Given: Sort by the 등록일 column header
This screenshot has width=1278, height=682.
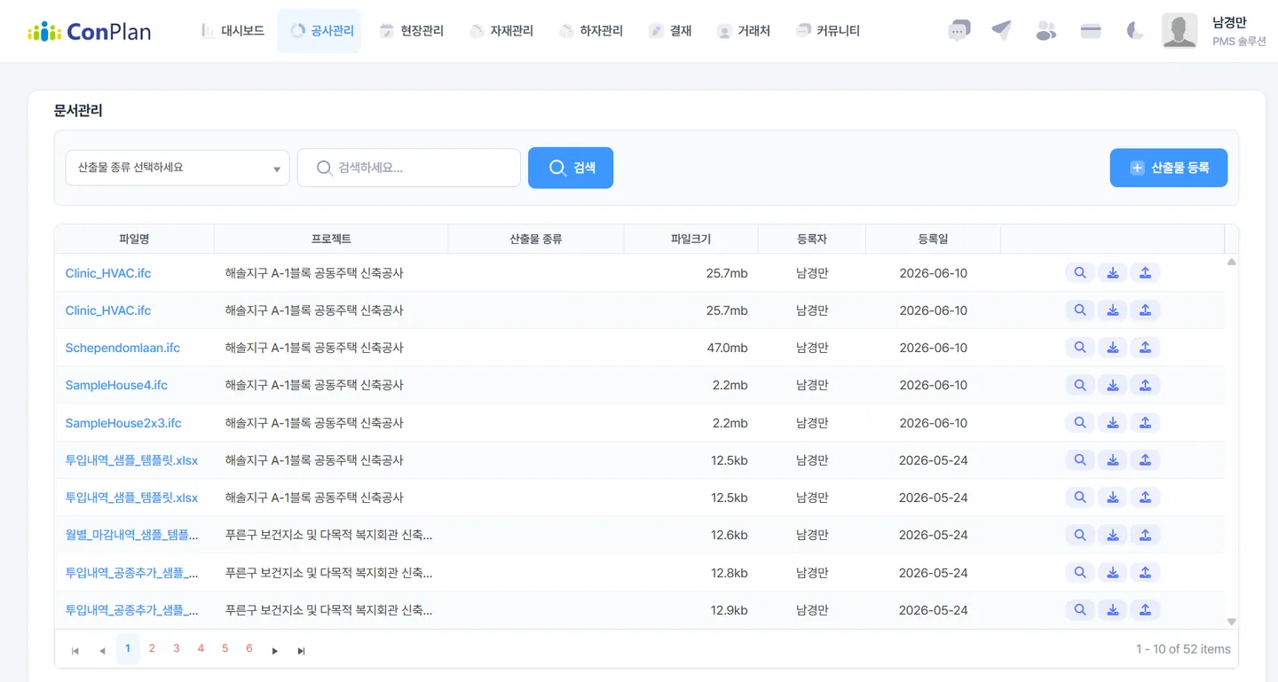Looking at the screenshot, I should point(933,239).
